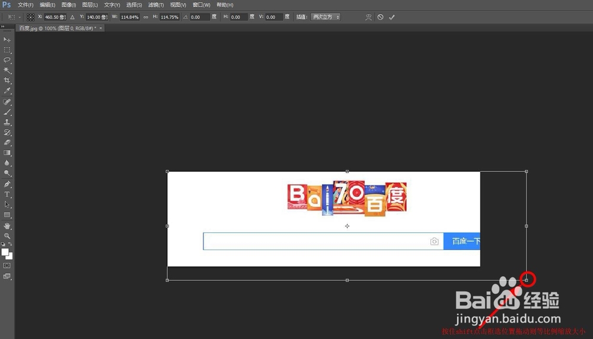Image resolution: width=593 pixels, height=339 pixels.
Task: Select the Blur tool
Action: click(7, 163)
